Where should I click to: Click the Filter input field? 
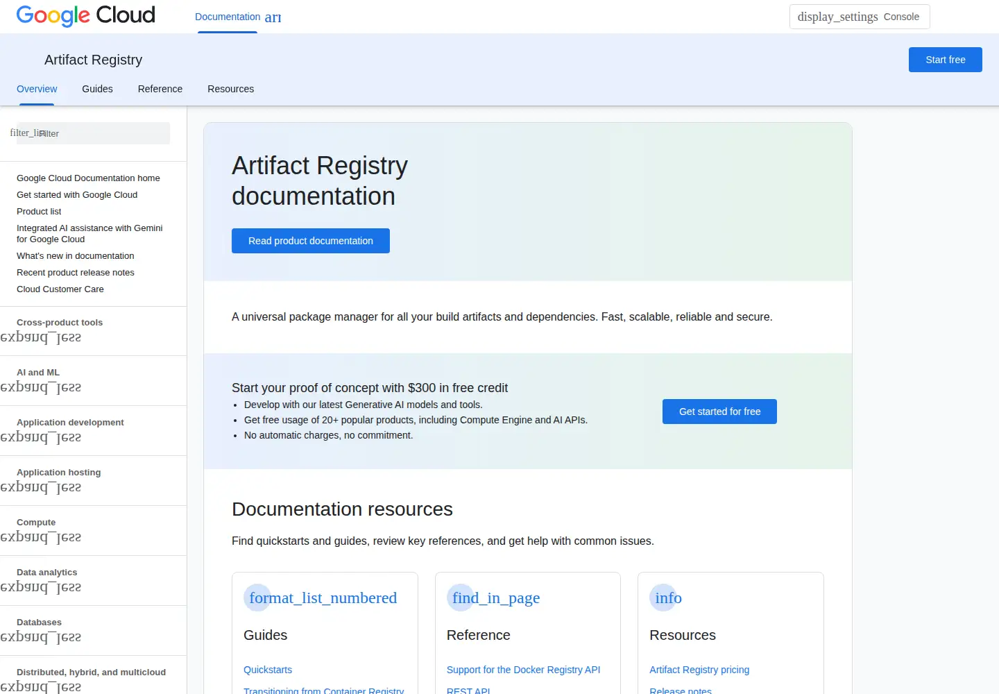click(x=93, y=133)
